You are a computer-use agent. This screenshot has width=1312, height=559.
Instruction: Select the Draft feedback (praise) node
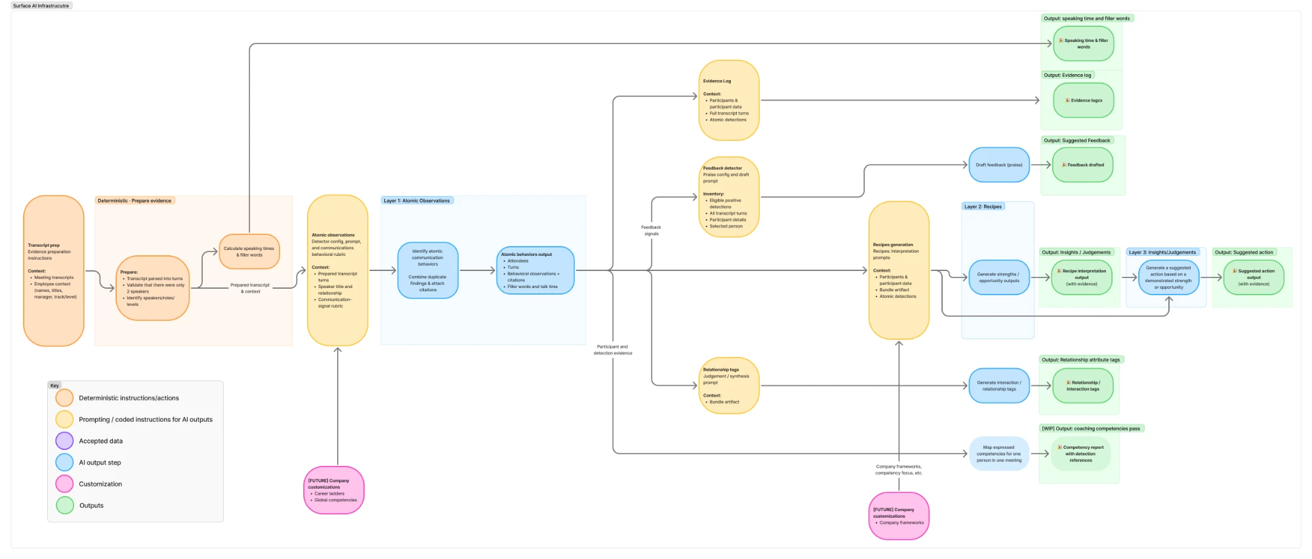click(999, 165)
